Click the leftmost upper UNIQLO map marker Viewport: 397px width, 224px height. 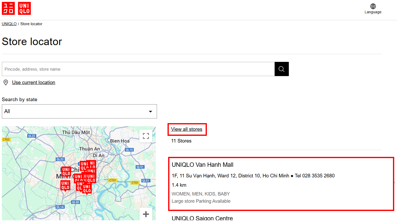(66, 171)
